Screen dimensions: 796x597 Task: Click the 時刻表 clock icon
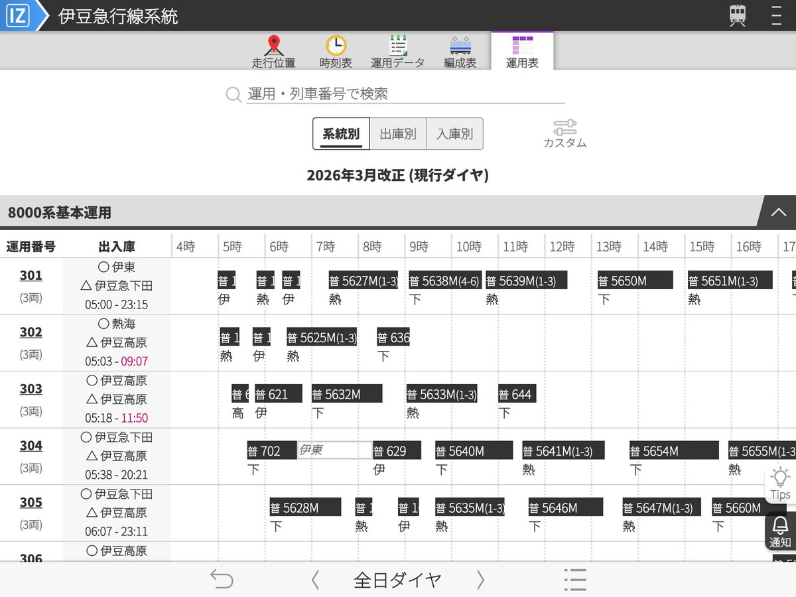[x=335, y=50]
